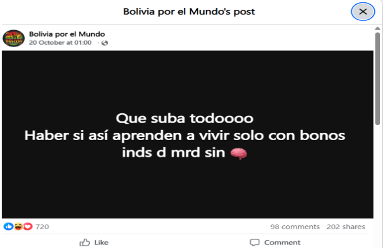Open the Bolivia por el Mundo page name link

(x=67, y=34)
